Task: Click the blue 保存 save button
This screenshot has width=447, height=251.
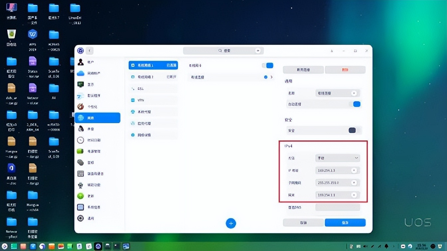Action: coord(345,222)
